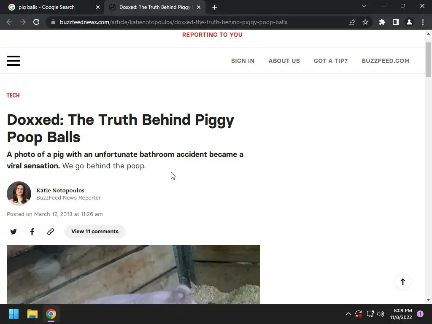
Task: Open the share page icon in address bar
Action: pyautogui.click(x=352, y=22)
